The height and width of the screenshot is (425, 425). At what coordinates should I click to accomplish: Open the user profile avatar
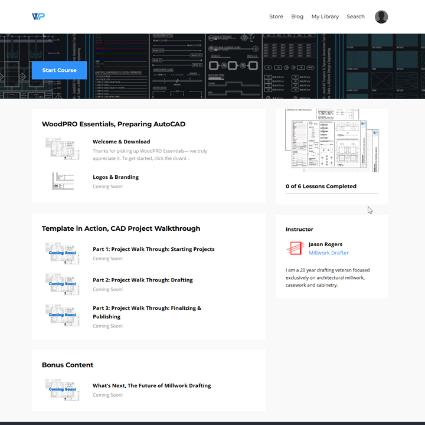click(x=381, y=17)
